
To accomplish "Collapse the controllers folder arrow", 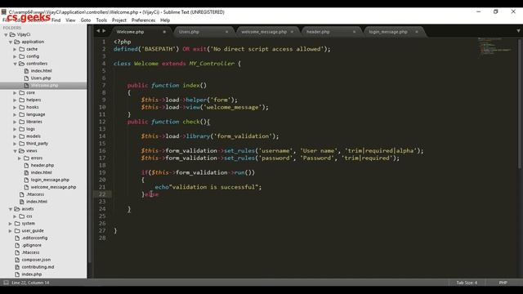I will (x=15, y=64).
